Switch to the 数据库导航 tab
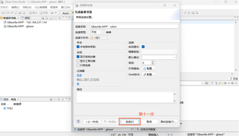 10,18
